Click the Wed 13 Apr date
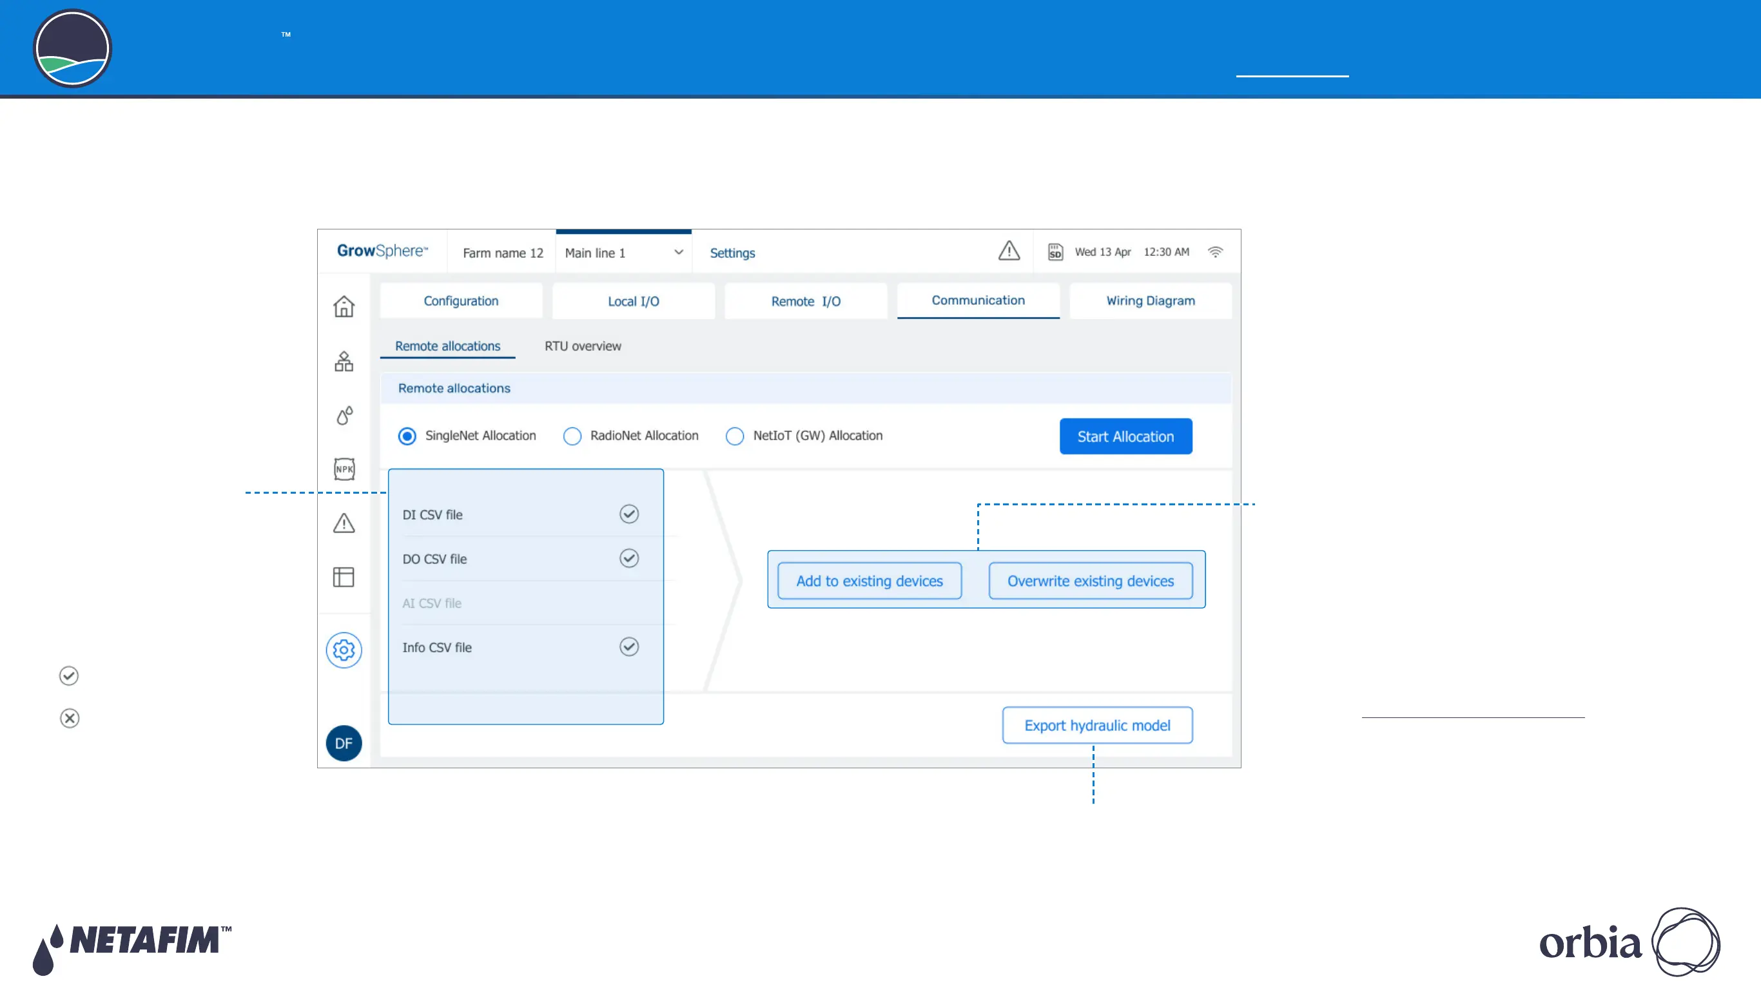This screenshot has width=1761, height=990. tap(1102, 252)
